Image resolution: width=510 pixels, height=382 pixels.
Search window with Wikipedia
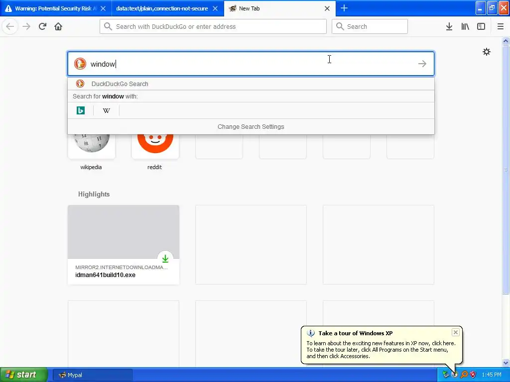(x=107, y=110)
